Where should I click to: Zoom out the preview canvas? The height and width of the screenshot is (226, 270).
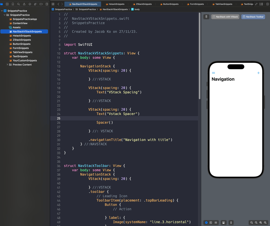[x=252, y=223]
